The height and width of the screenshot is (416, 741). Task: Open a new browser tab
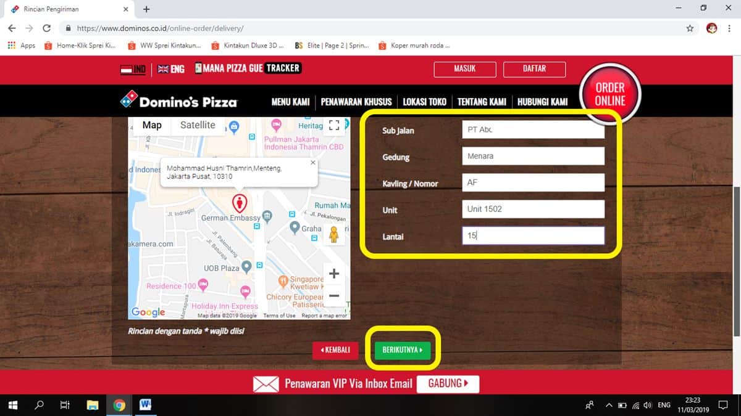tap(146, 9)
